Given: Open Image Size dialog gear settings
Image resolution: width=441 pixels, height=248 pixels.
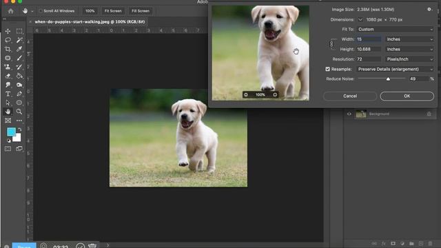Looking at the screenshot, I should tap(429, 9).
